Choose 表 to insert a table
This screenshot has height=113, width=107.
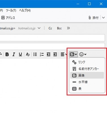[x=87, y=89]
